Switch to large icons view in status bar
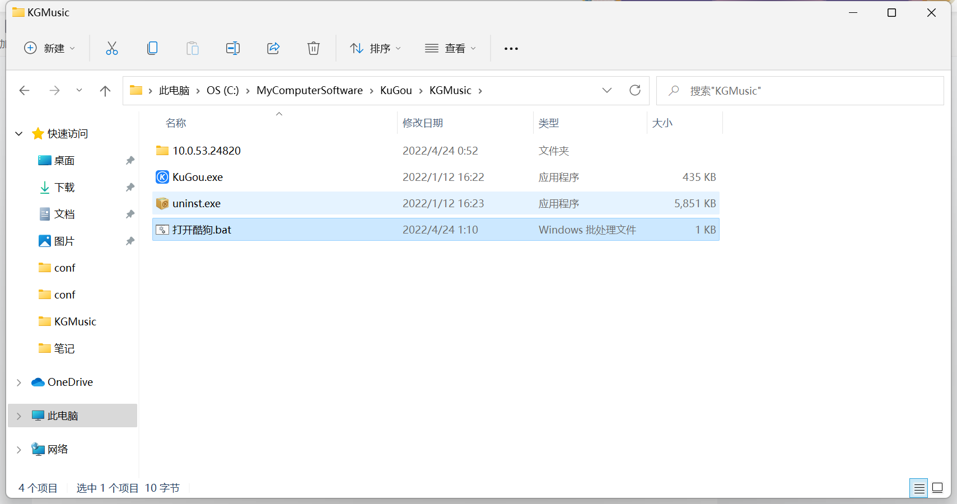This screenshot has height=504, width=957. coord(937,488)
